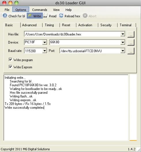
Task: Open the View menu
Action: (56, 10)
